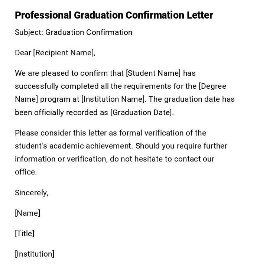Select the [Institution] signature placeholder
This screenshot has height=277, width=260.
point(35,254)
